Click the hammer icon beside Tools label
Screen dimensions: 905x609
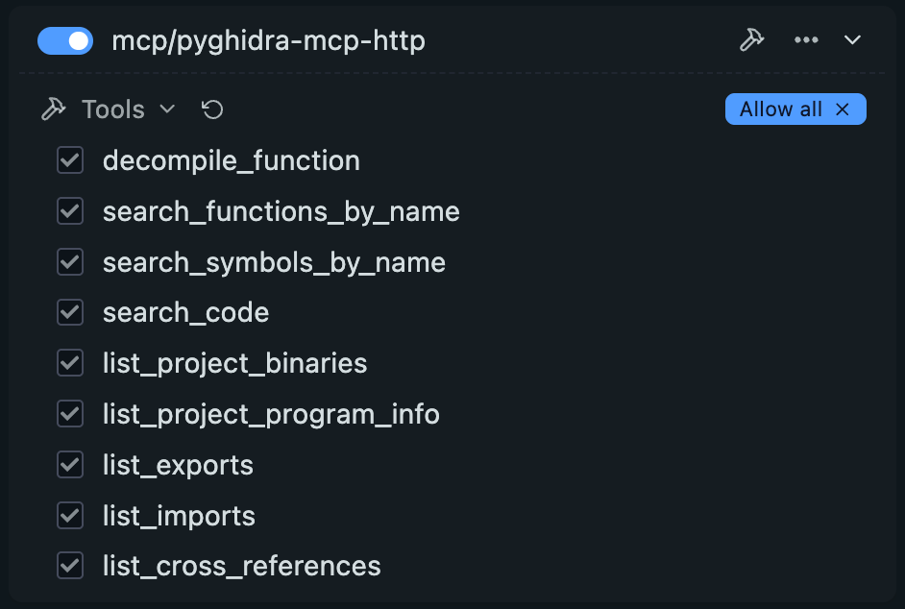[54, 110]
